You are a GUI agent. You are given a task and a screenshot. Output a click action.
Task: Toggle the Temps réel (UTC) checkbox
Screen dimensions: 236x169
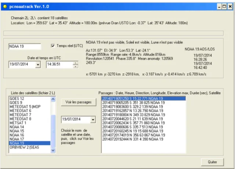53,46
